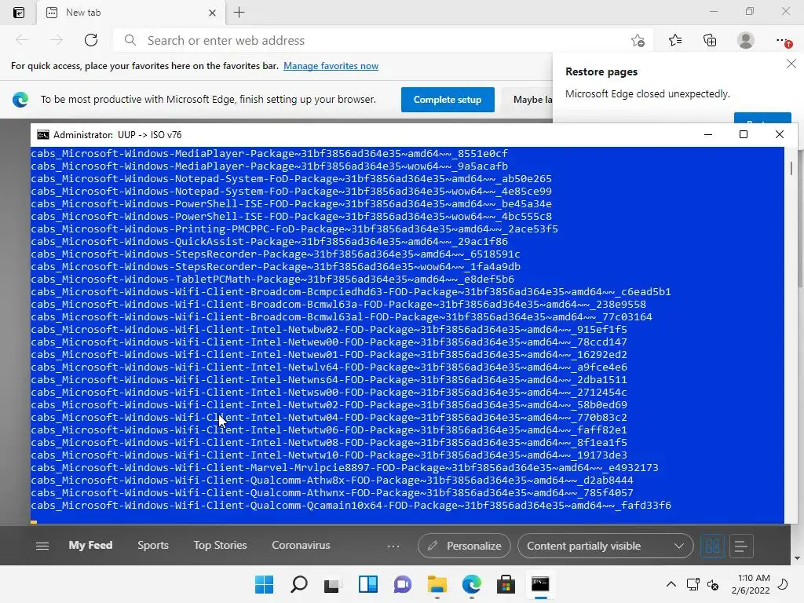Close the Administrator console window
804x603 pixels.
click(x=780, y=134)
